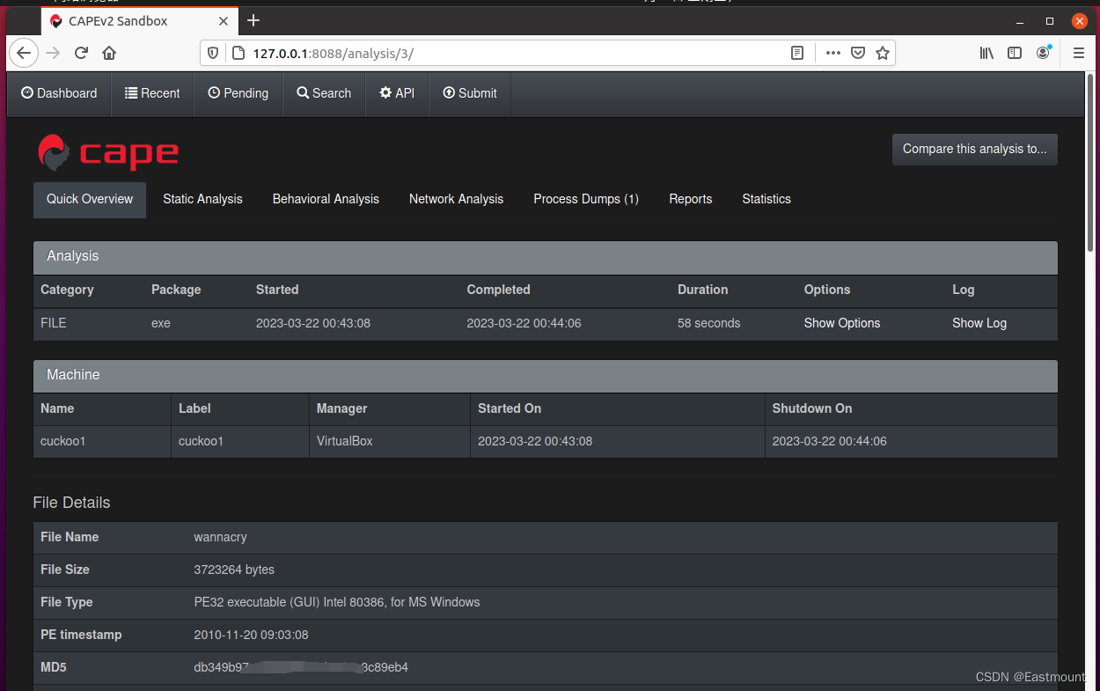Switch to the Behavioral Analysis tab
The width and height of the screenshot is (1100, 691).
click(x=326, y=199)
